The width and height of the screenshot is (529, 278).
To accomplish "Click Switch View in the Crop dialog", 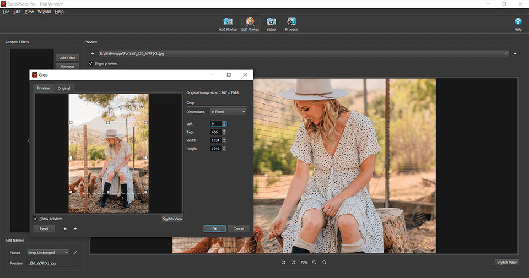I will [x=172, y=219].
